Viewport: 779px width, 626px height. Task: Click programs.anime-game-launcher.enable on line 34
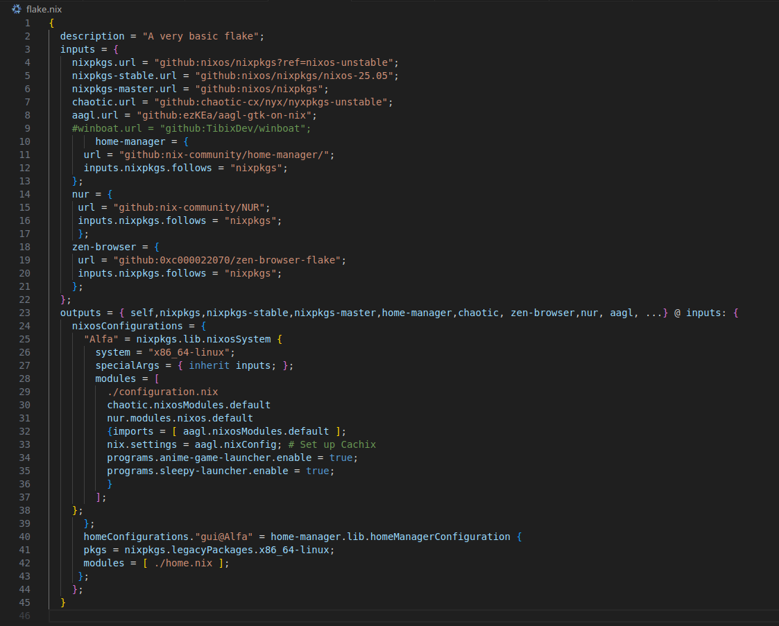click(209, 458)
